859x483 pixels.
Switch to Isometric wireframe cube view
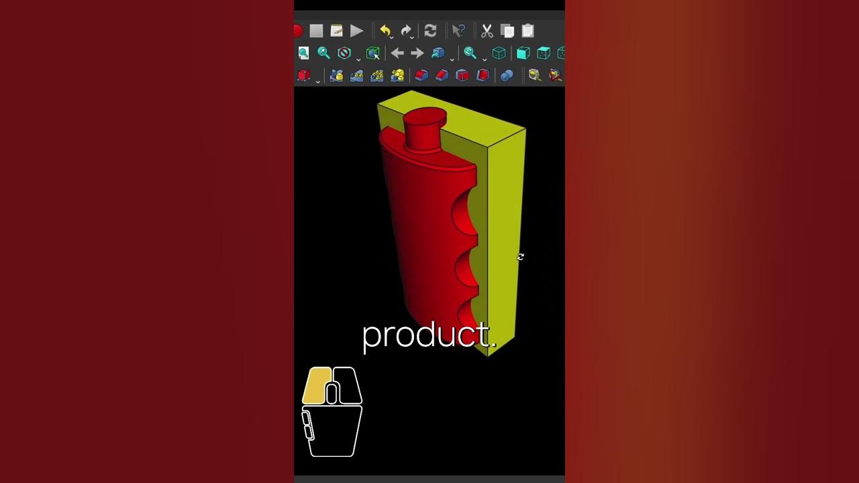(499, 53)
